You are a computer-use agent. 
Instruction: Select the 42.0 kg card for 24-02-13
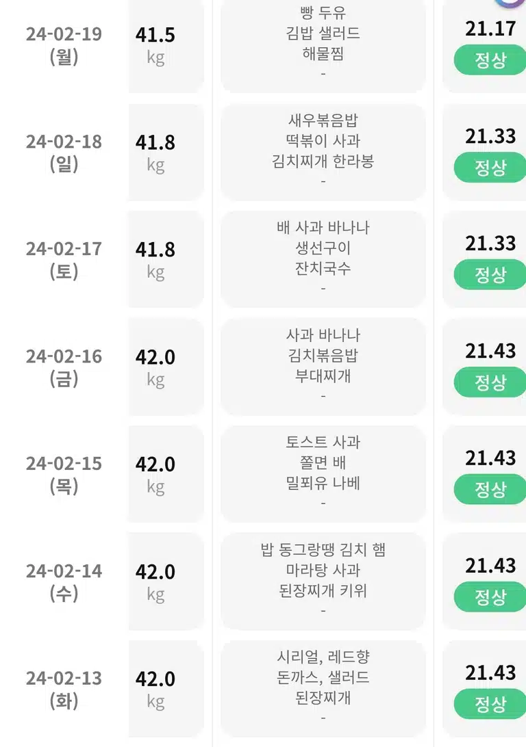[x=166, y=689]
